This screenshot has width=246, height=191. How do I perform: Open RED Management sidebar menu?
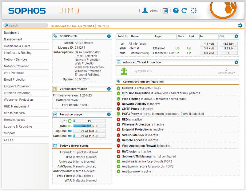pyautogui.click(x=25, y=106)
